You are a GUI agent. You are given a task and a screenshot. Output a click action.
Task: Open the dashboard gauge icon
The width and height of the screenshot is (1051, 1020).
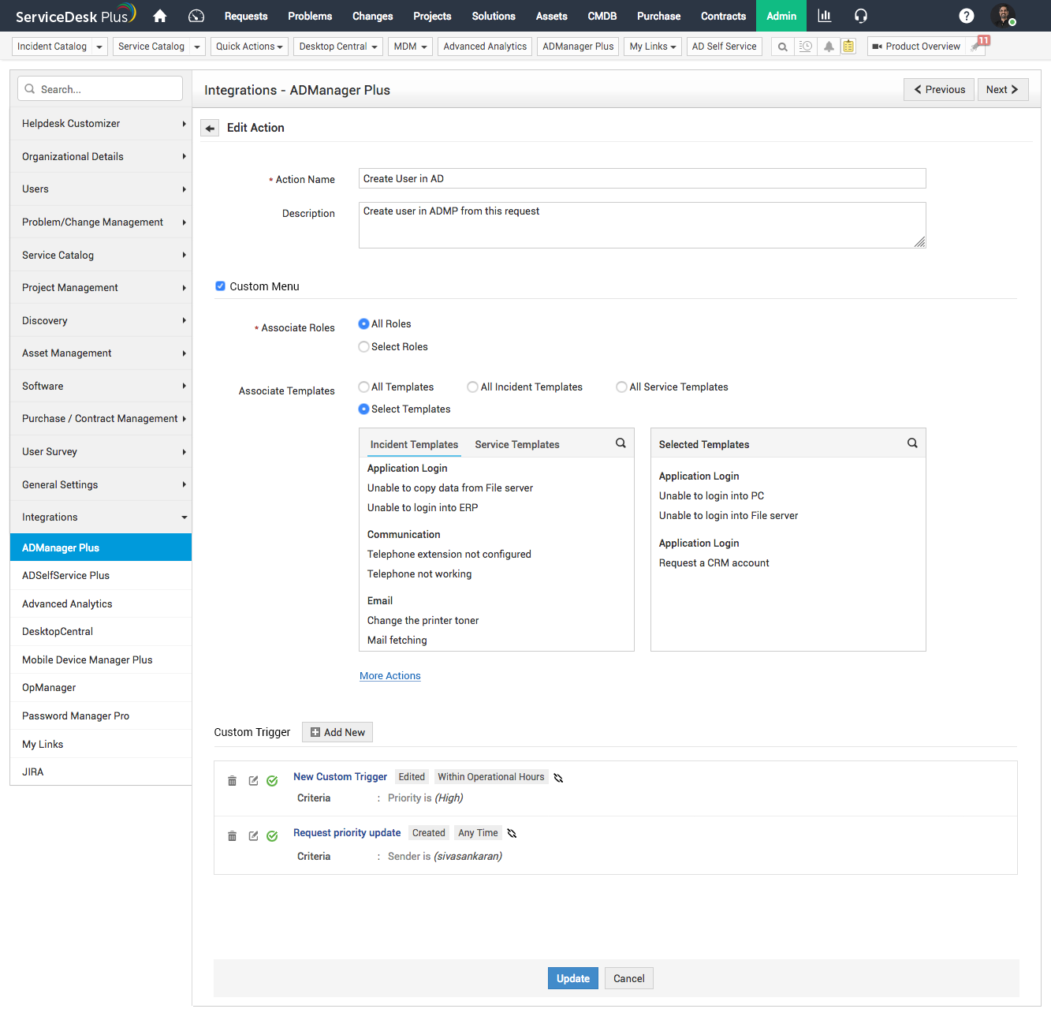click(x=196, y=16)
